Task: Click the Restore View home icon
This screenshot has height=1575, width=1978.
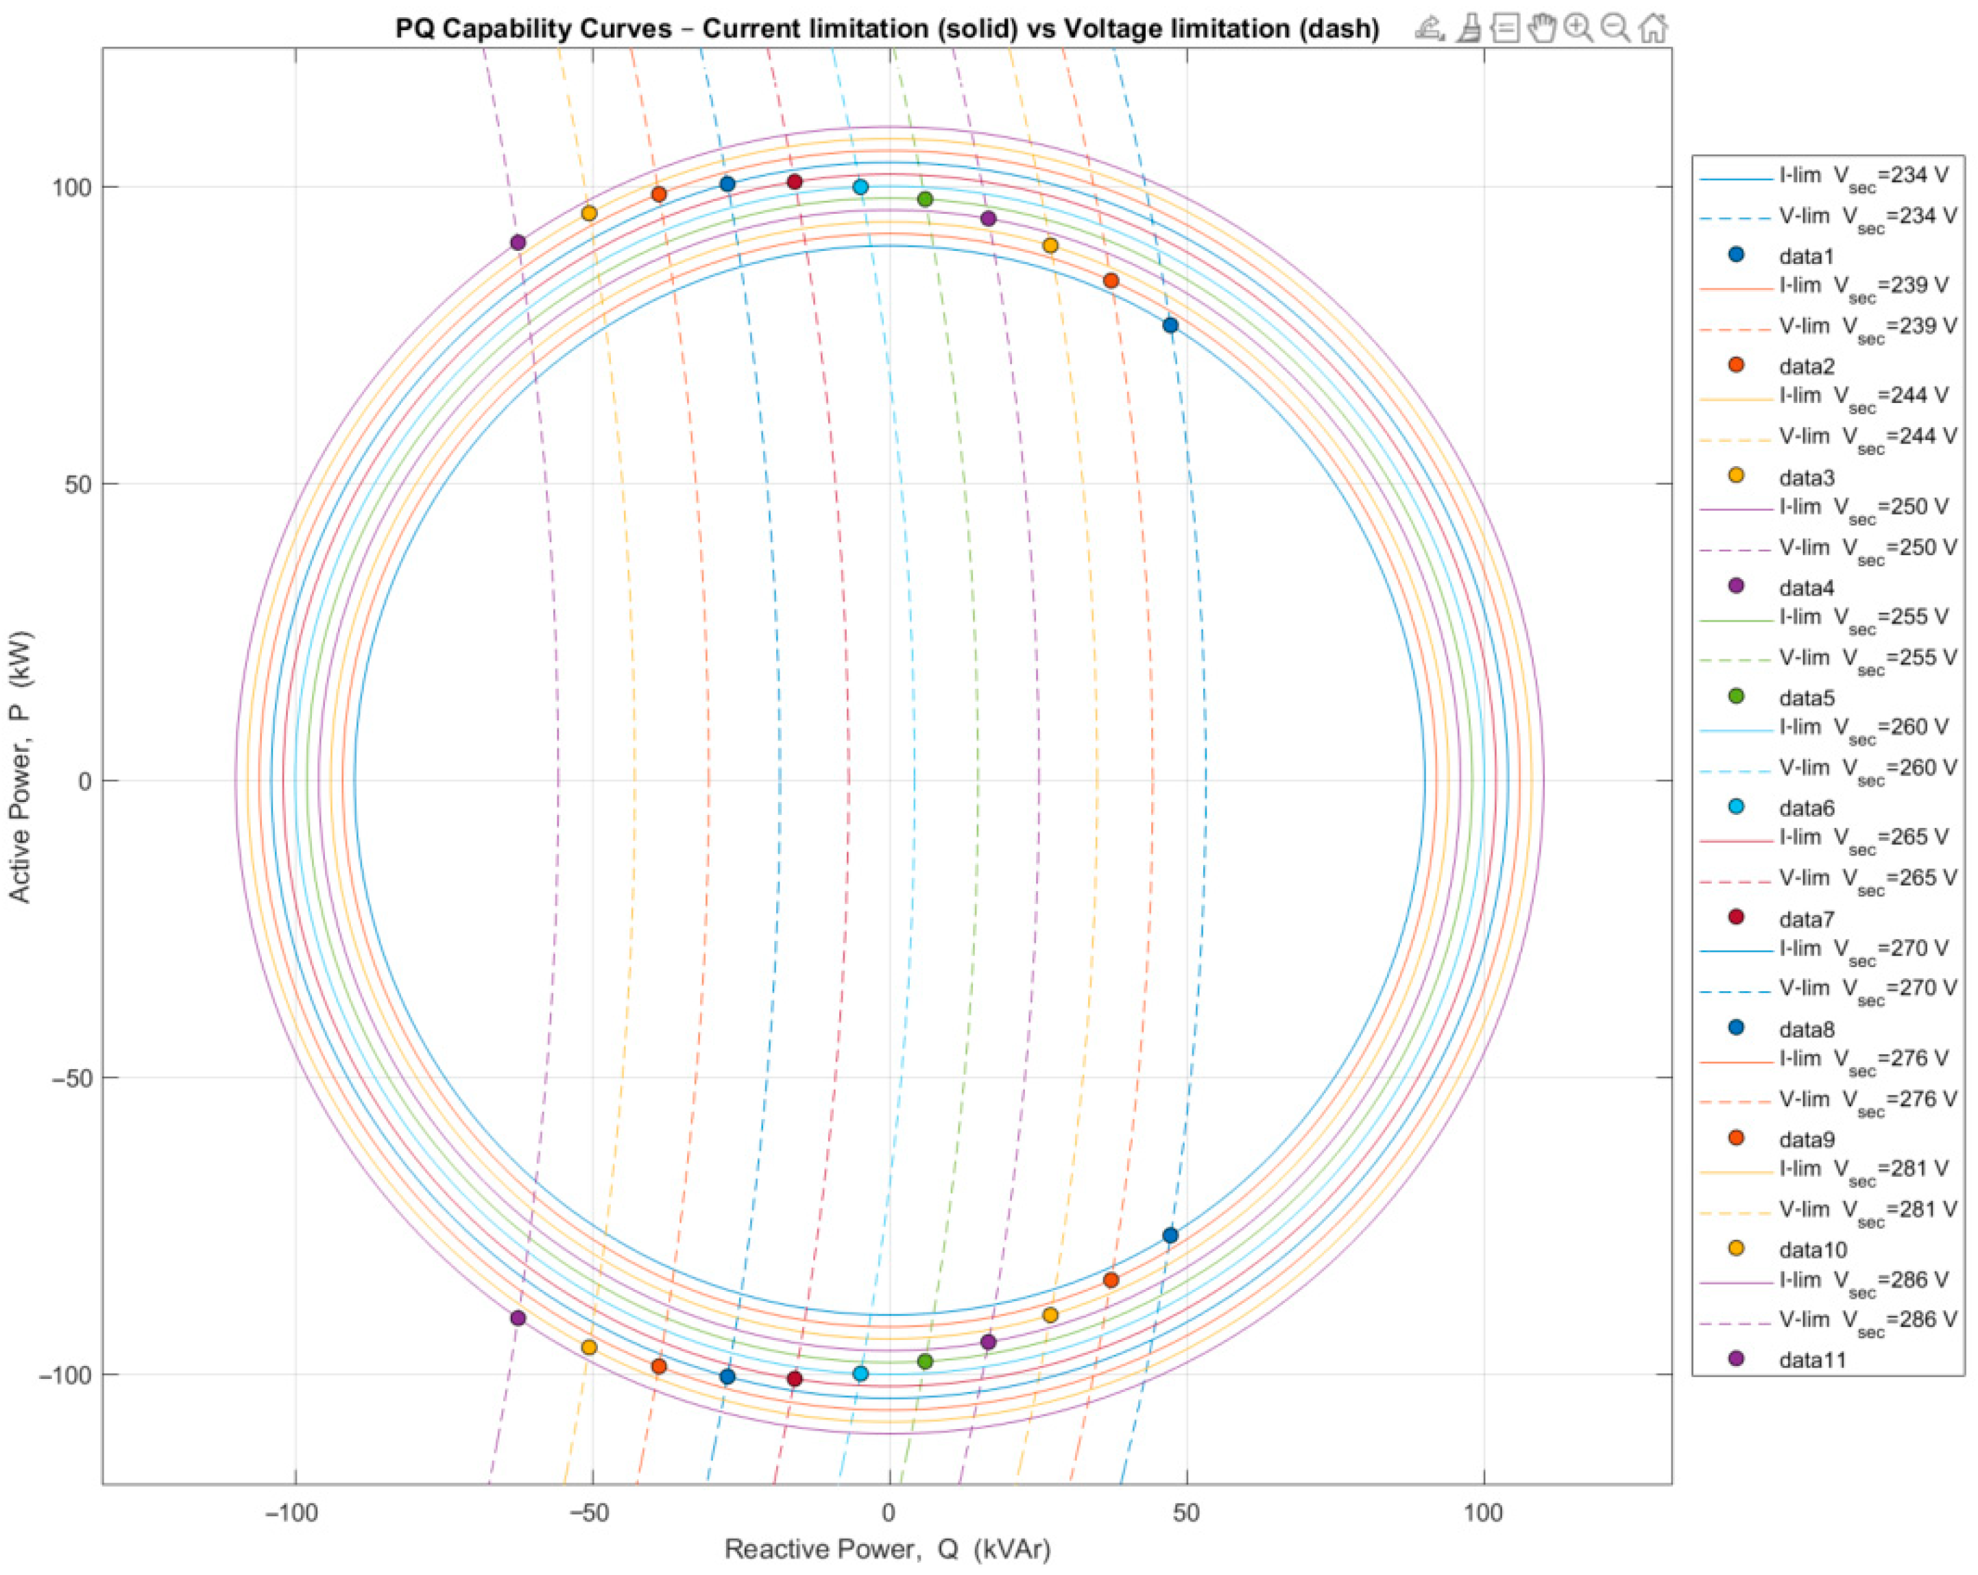Action: [x=1652, y=28]
